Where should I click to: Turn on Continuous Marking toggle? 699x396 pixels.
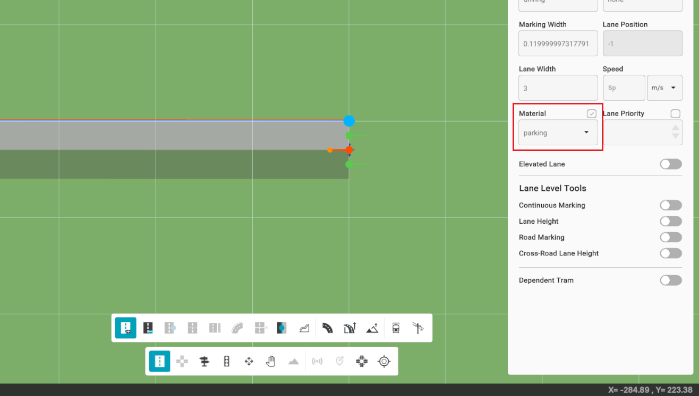point(670,205)
